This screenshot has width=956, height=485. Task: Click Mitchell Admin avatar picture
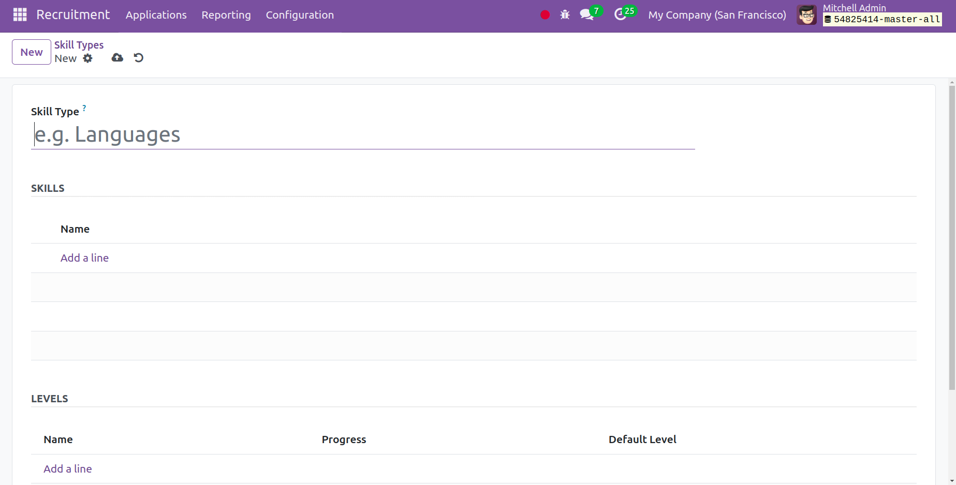tap(807, 15)
